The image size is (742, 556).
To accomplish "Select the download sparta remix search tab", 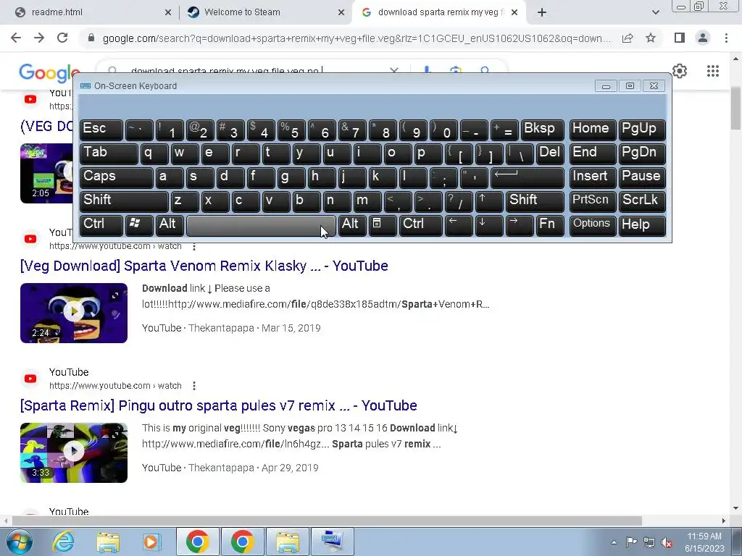I will (438, 12).
